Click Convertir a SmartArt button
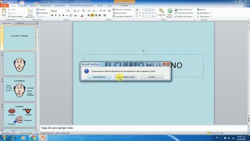Screen dimensions: 250x141 point(123,16)
